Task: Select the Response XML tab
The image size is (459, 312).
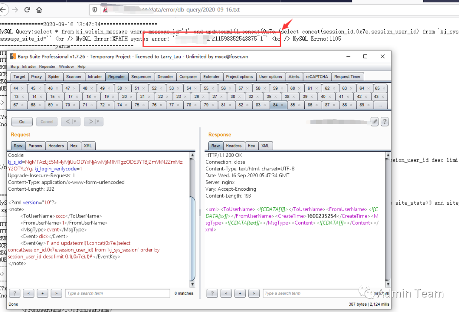Action: (265, 146)
